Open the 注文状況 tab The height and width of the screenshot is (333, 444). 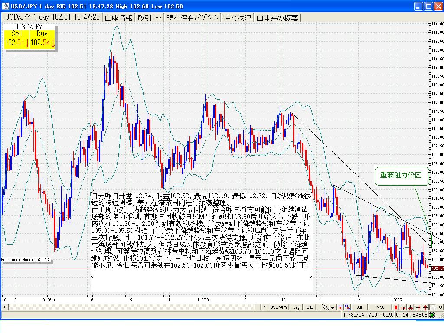(237, 18)
